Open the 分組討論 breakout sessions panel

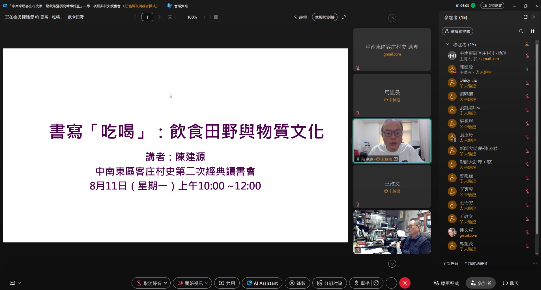click(329, 283)
